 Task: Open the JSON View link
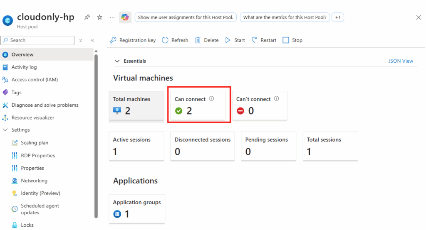(401, 61)
